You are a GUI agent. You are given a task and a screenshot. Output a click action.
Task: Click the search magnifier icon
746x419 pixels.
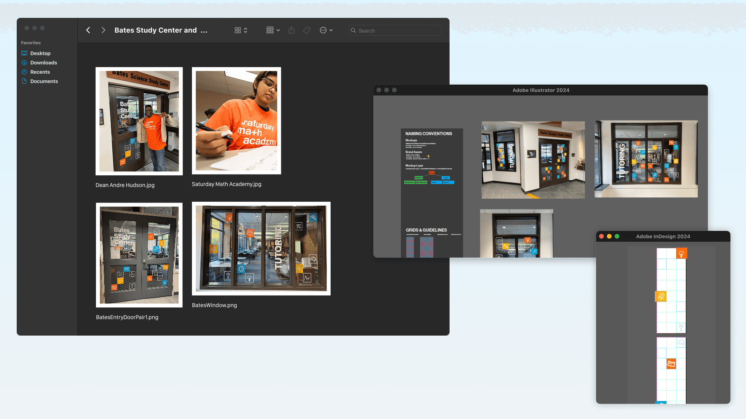pos(353,30)
